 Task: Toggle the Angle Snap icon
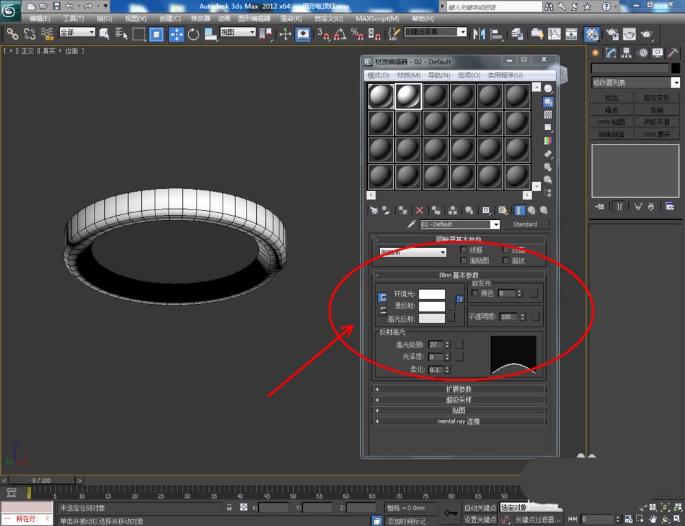340,34
